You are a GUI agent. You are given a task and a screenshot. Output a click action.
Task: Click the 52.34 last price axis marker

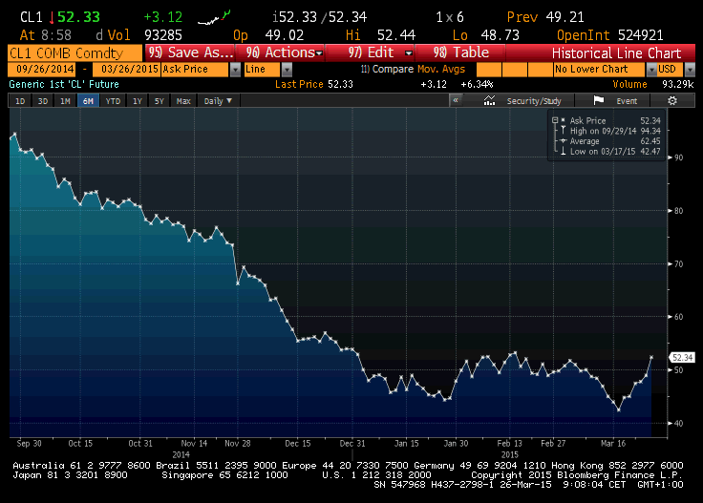pos(682,357)
